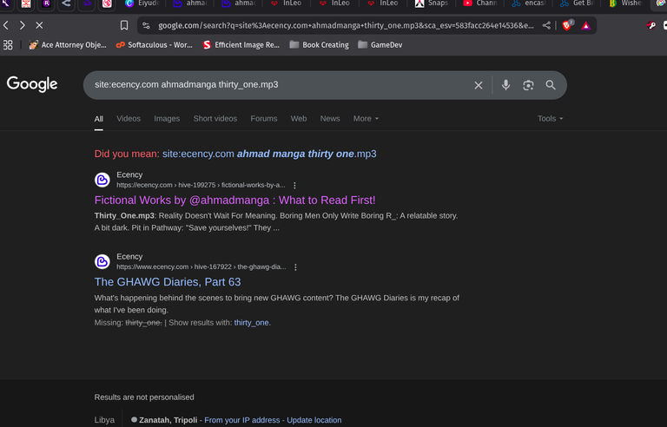The height and width of the screenshot is (427, 667).
Task: Click the 'From your IP address' link
Action: [242, 420]
